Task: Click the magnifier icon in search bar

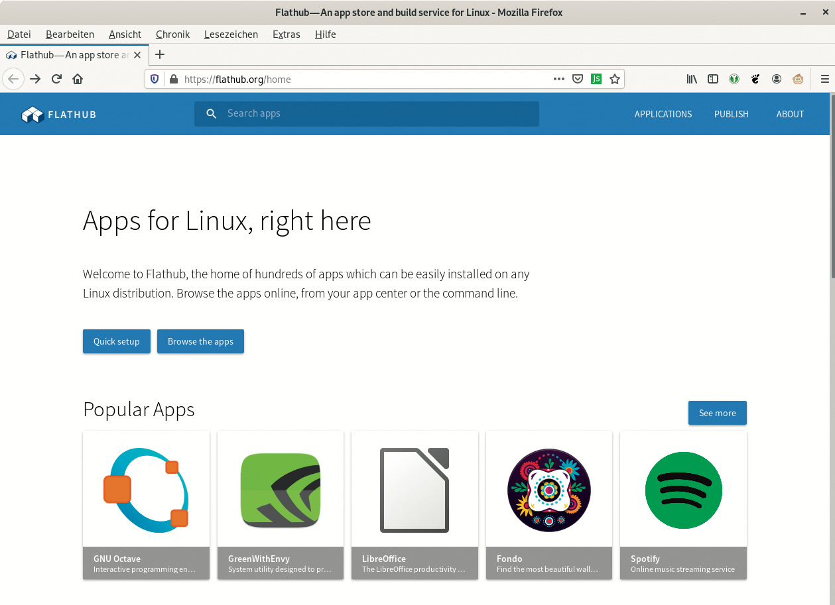Action: click(x=212, y=114)
